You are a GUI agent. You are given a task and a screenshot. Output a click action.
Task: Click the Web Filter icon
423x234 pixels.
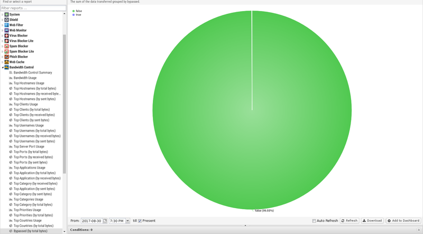[6, 25]
